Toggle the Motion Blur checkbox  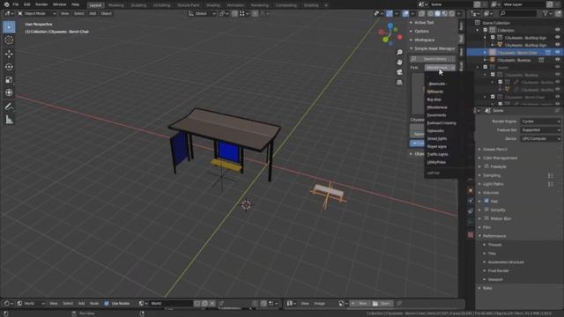[486, 218]
